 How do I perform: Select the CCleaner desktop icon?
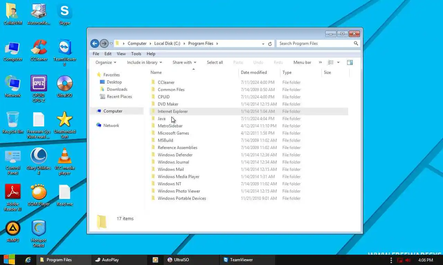[x=39, y=51]
